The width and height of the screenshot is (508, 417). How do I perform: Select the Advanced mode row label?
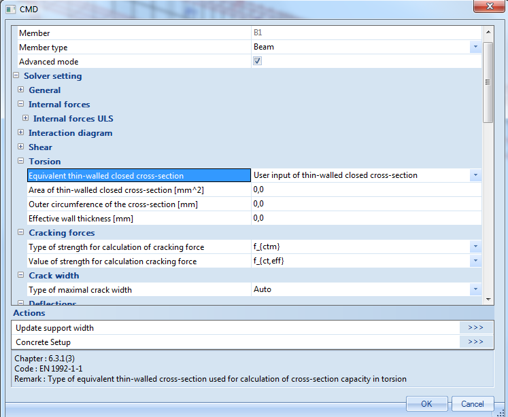(x=48, y=62)
